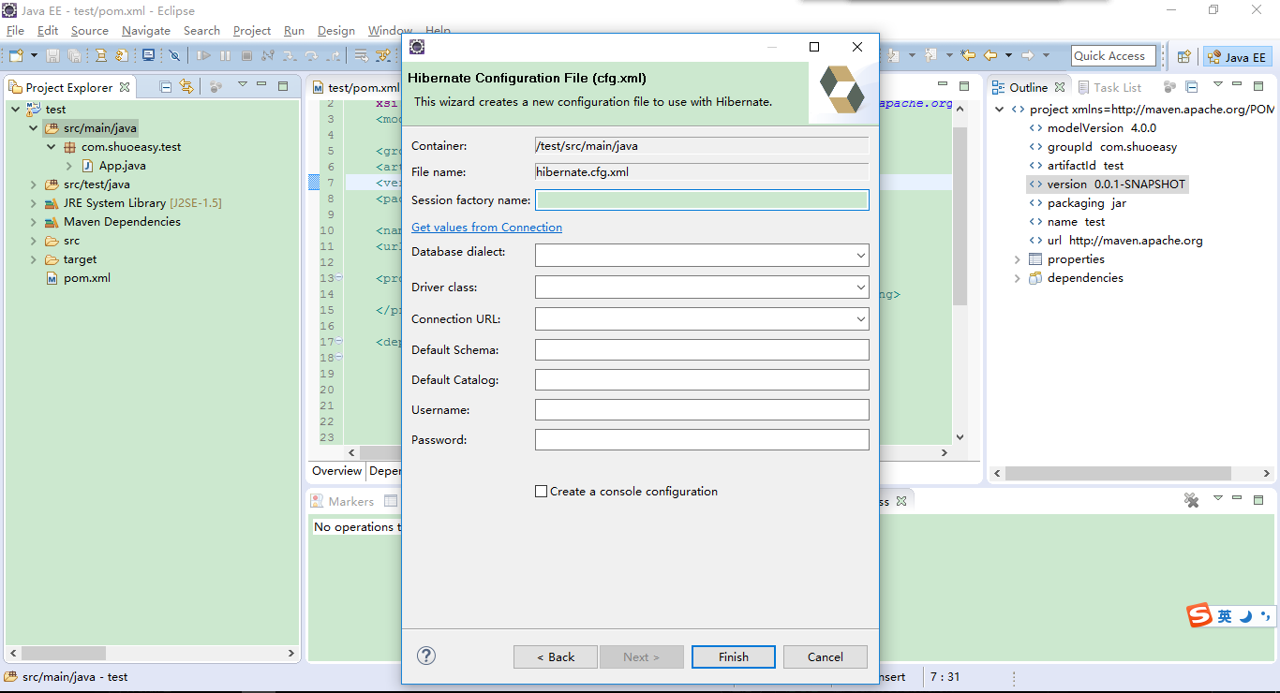Click the Cancel button in wizard
Image resolution: width=1280 pixels, height=693 pixels.
(x=825, y=656)
